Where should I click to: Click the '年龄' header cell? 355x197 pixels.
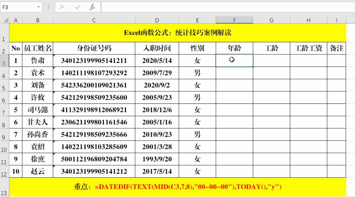(x=234, y=48)
